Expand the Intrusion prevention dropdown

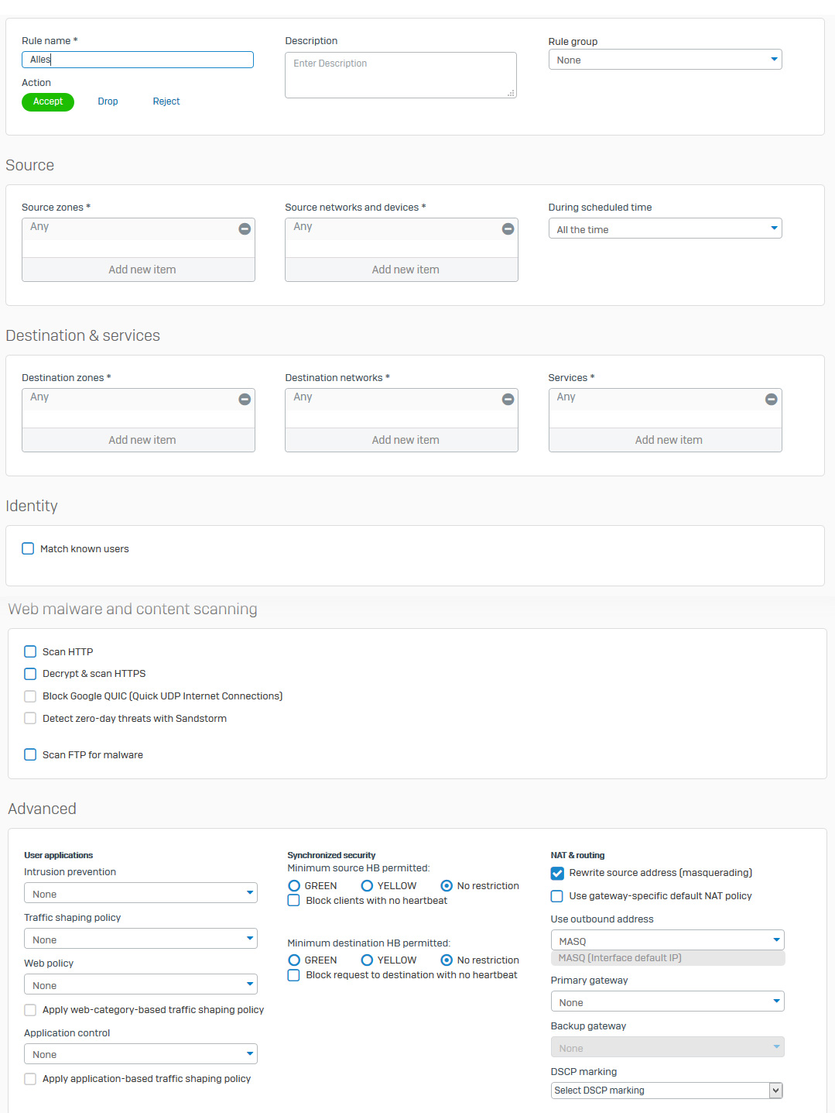140,894
